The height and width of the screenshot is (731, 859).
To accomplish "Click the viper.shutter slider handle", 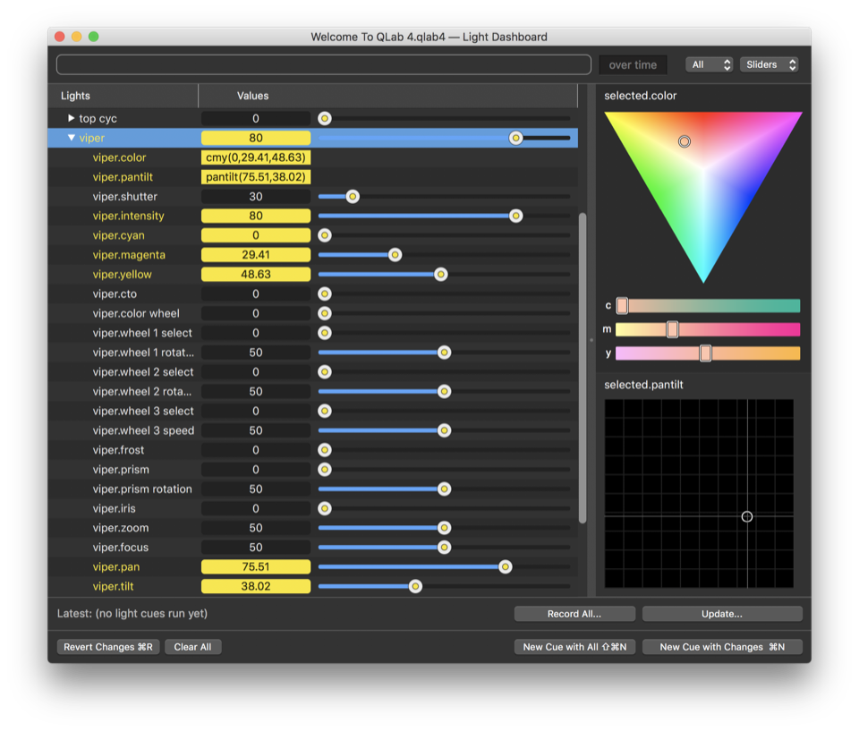I will 353,197.
